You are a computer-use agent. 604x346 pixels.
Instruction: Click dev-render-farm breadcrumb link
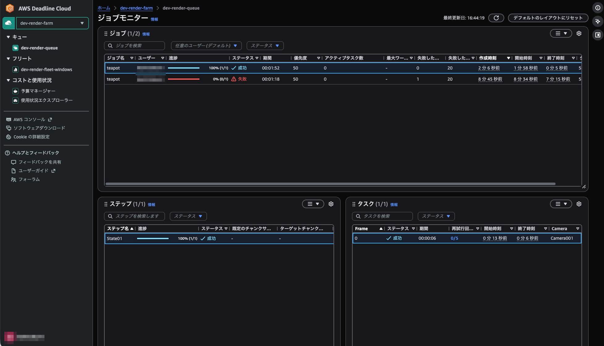[136, 8]
